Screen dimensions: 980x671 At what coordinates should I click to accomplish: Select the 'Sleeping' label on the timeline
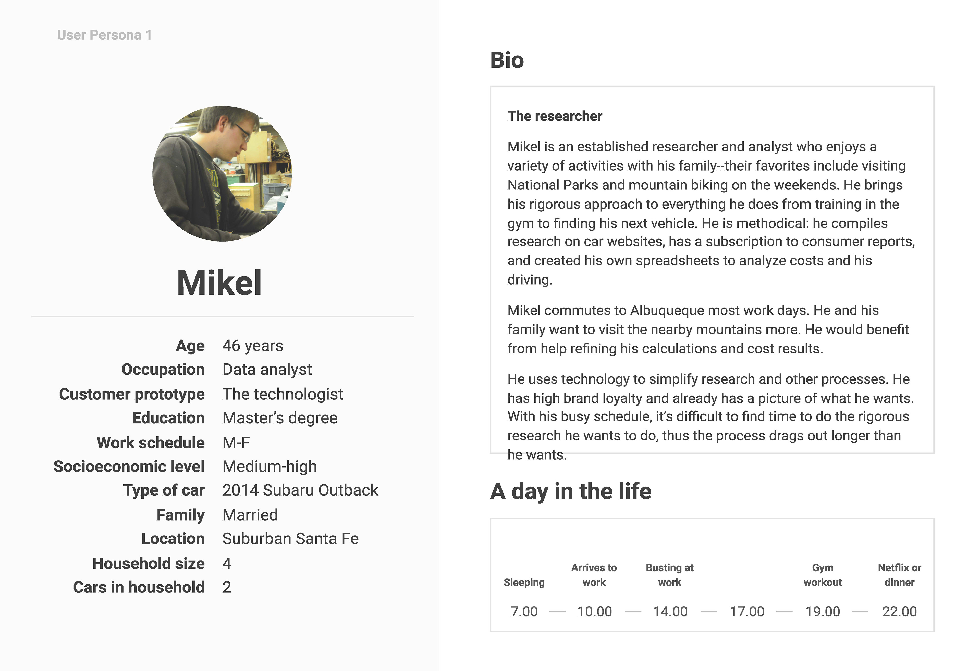[524, 582]
